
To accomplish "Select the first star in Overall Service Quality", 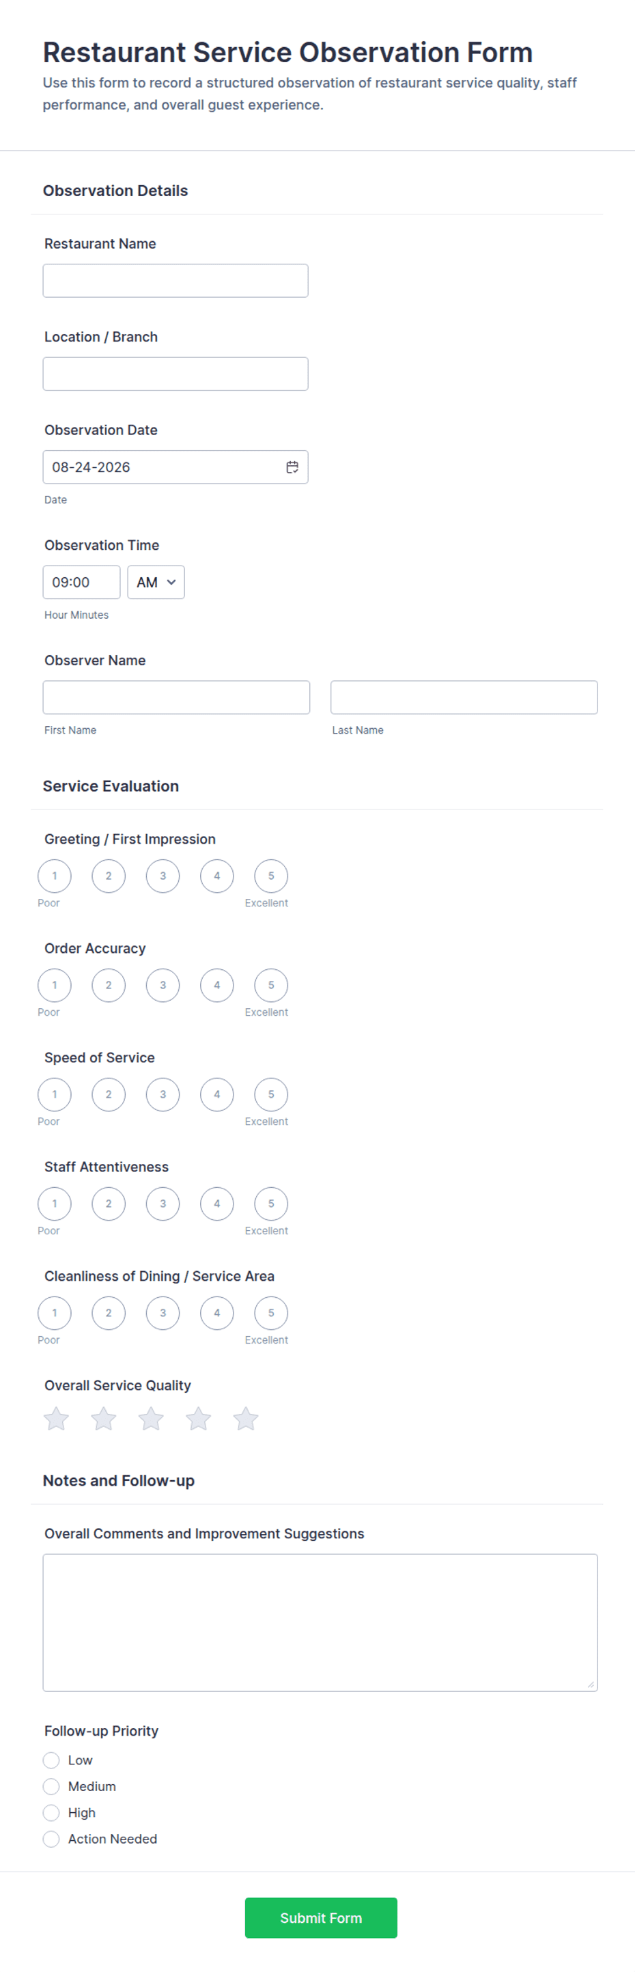I will point(56,1419).
